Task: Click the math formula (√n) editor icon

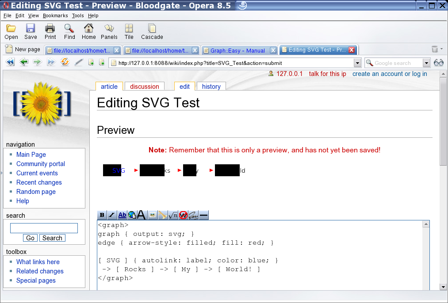Action: point(173,215)
